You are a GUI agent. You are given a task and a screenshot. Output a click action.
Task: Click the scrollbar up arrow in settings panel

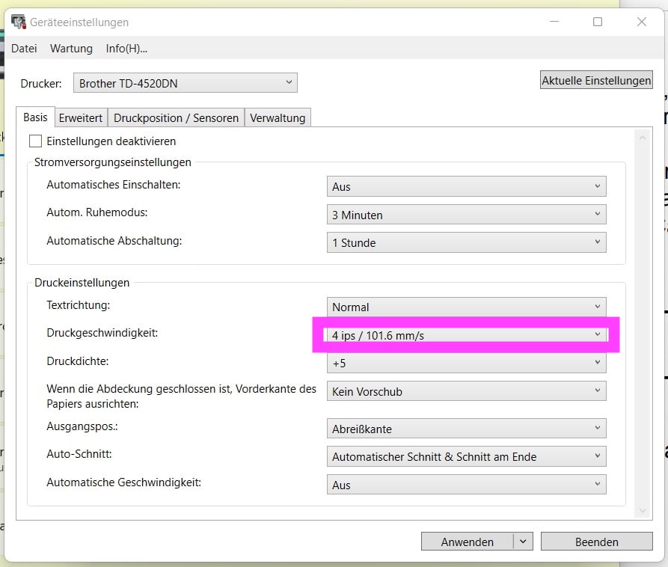[x=643, y=138]
